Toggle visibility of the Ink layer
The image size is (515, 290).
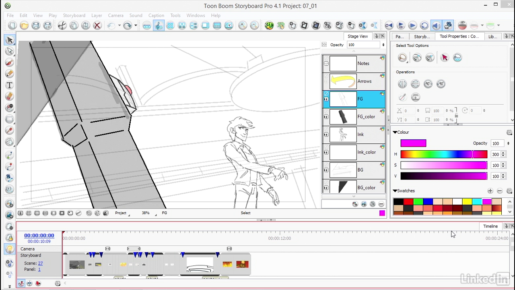click(x=326, y=135)
